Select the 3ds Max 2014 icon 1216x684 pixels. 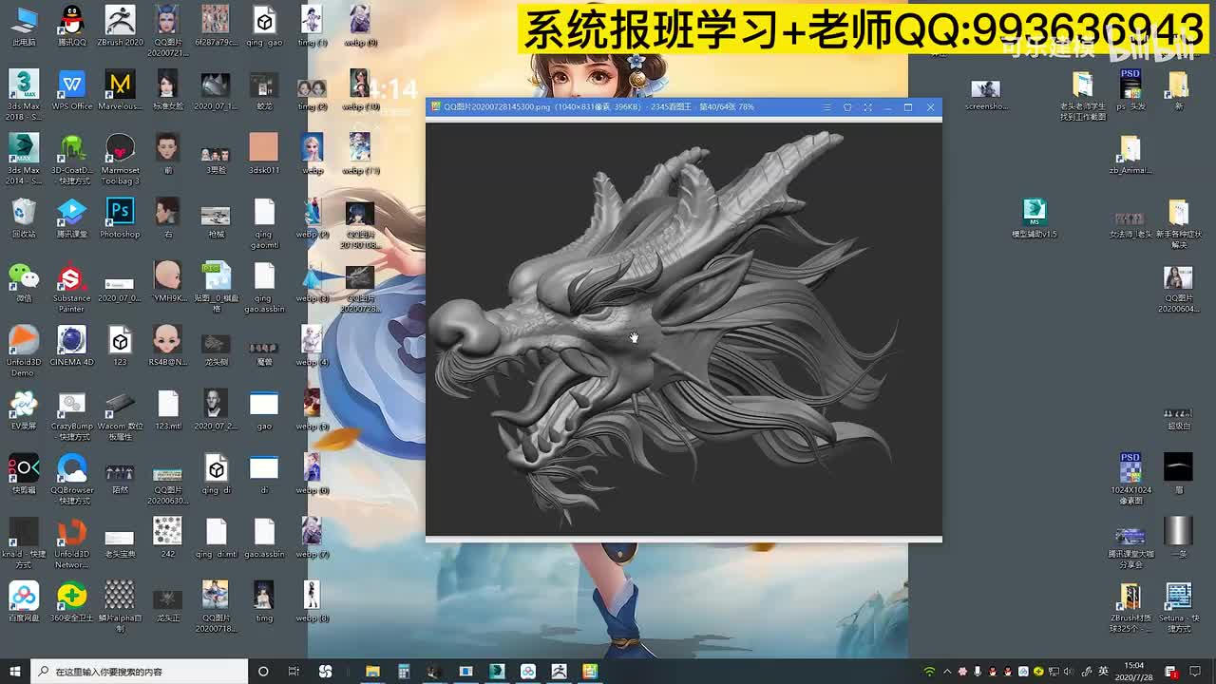23,159
